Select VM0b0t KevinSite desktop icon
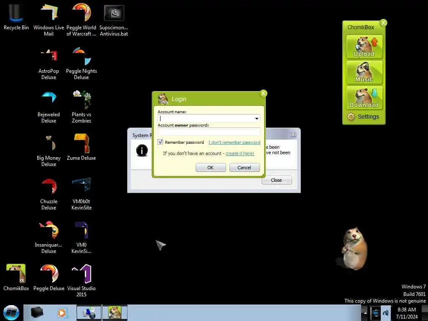The width and height of the screenshot is (428, 321). pyautogui.click(x=82, y=194)
